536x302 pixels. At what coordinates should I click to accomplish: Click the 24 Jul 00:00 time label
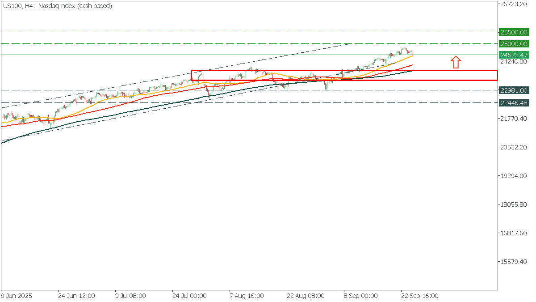tap(189, 296)
